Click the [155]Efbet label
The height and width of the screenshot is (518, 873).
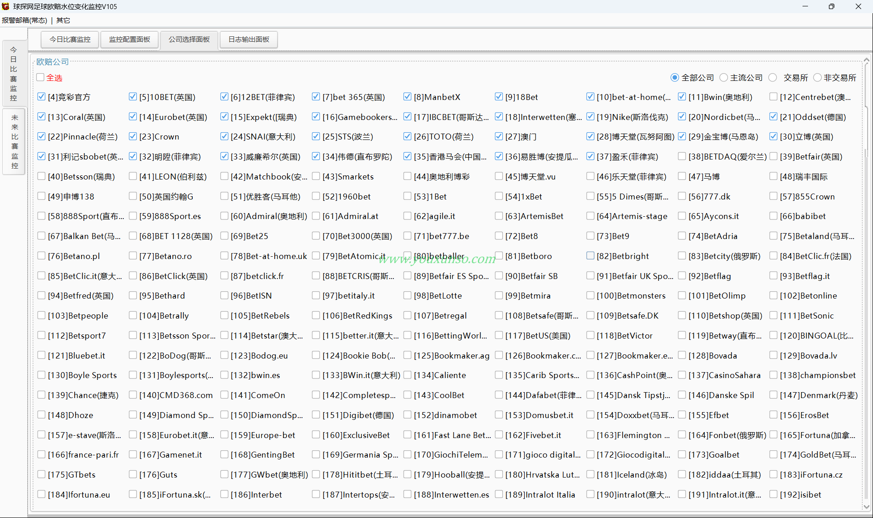coord(709,415)
